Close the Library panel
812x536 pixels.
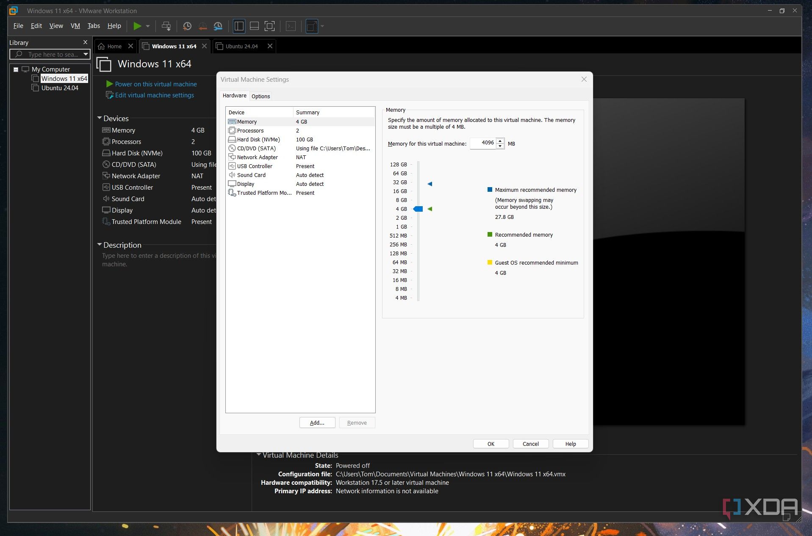point(85,42)
